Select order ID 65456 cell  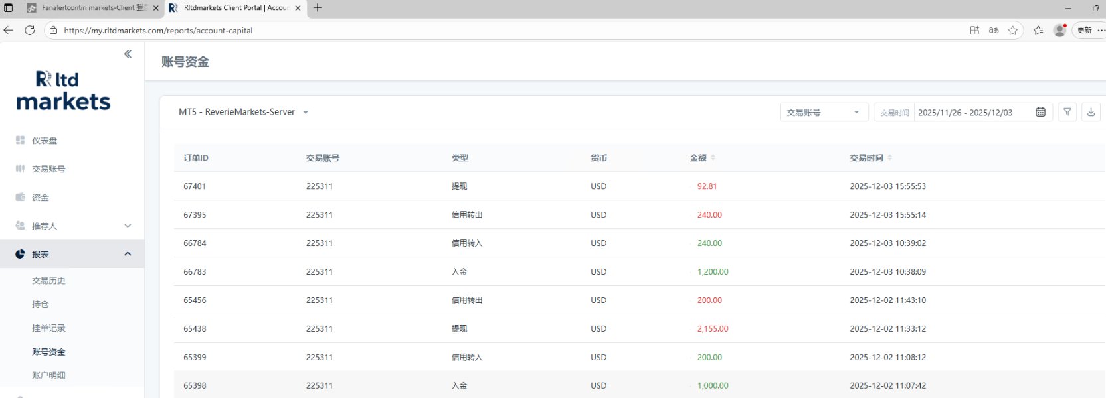[195, 300]
